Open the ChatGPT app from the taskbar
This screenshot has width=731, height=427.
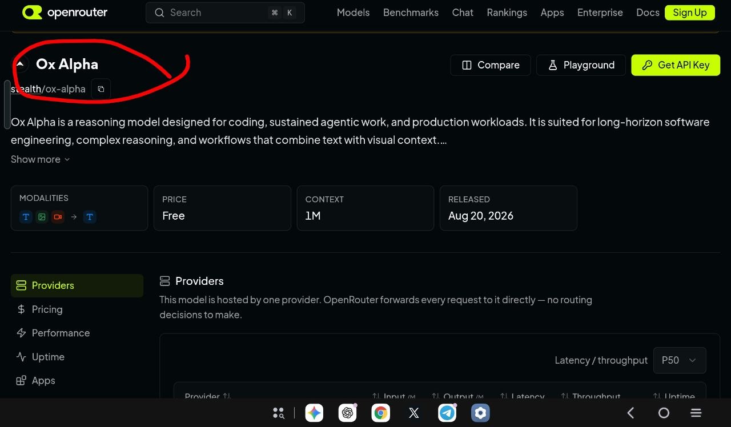pyautogui.click(x=347, y=413)
